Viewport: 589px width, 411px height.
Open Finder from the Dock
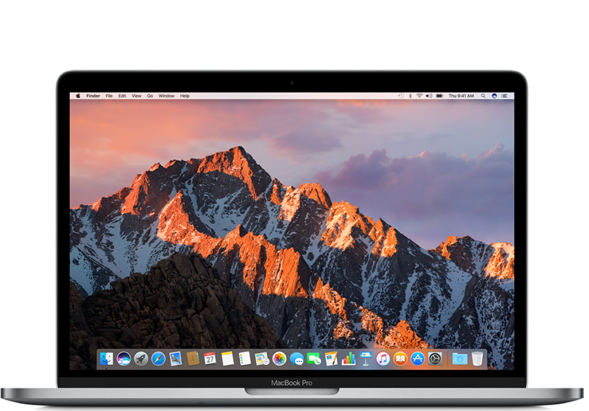tap(107, 359)
